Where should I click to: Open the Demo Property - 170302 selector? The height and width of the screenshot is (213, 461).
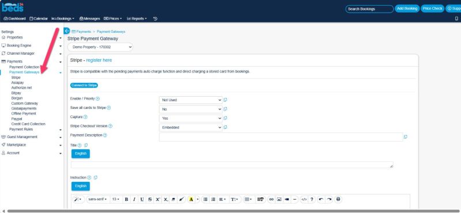click(100, 47)
